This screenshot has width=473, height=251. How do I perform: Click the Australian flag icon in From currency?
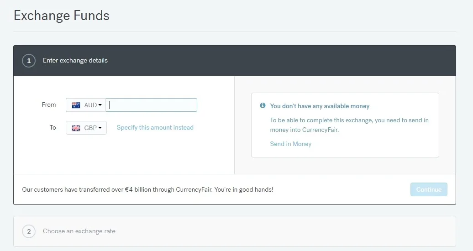(76, 105)
